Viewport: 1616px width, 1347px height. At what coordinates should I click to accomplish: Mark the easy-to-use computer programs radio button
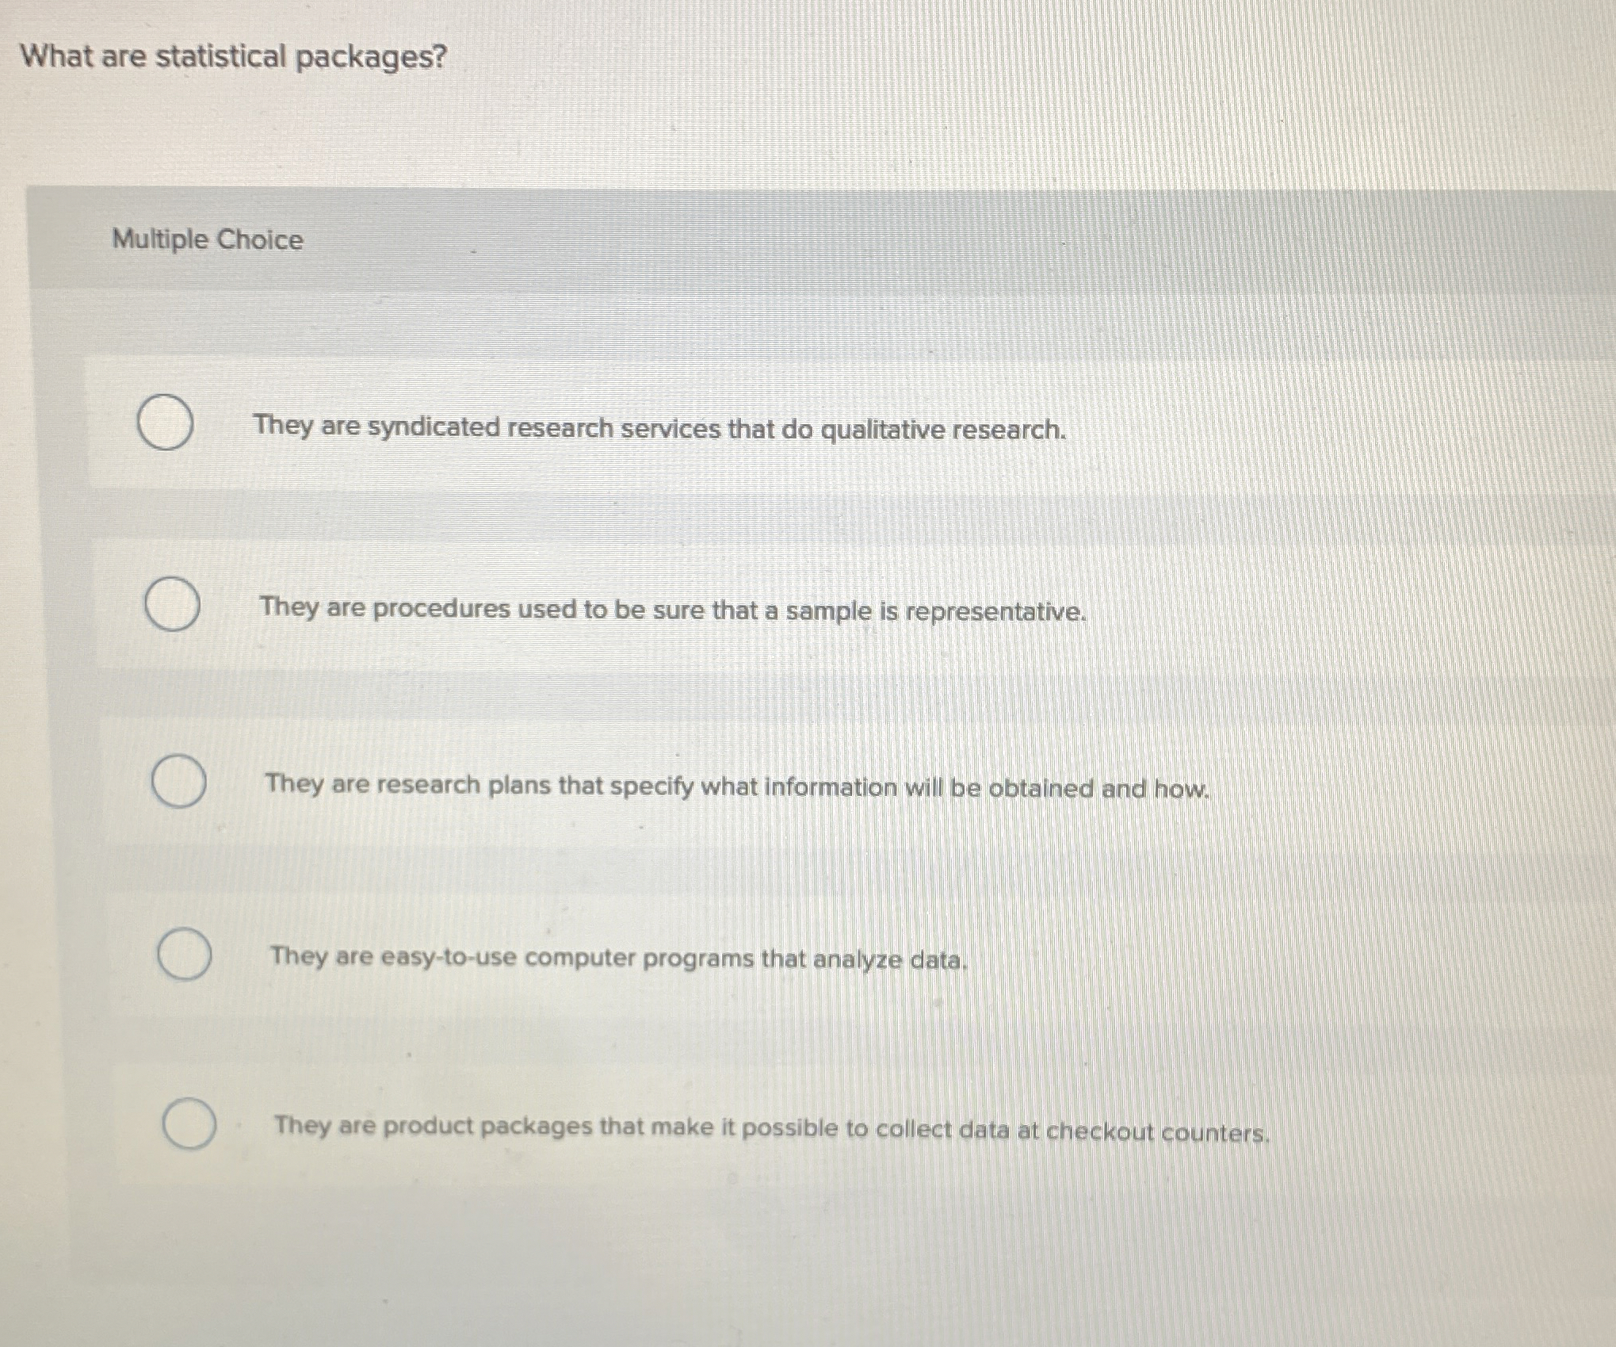click(184, 954)
